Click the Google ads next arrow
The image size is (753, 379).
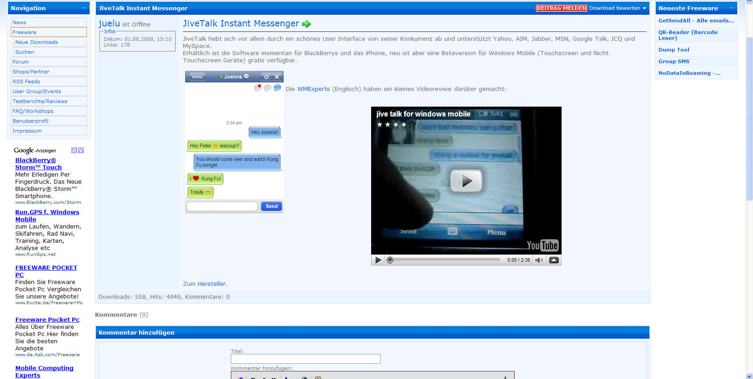81,151
